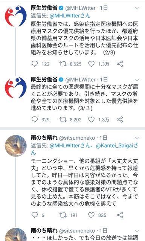This screenshot has height=241, width=145.
Task: Retweet the tweet with 8,625 retweets
Action: pyautogui.click(x=63, y=64)
